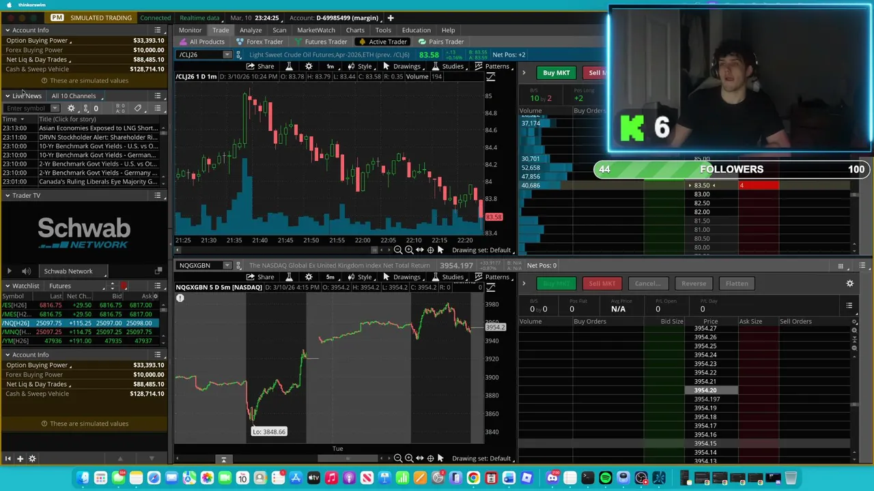Click the tag filter icon in Live News
Screen dimensions: 874x491
click(x=137, y=108)
